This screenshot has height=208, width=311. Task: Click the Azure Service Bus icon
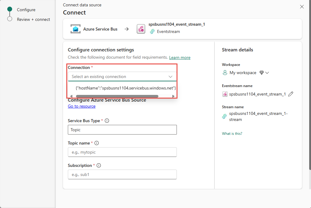(x=76, y=29)
